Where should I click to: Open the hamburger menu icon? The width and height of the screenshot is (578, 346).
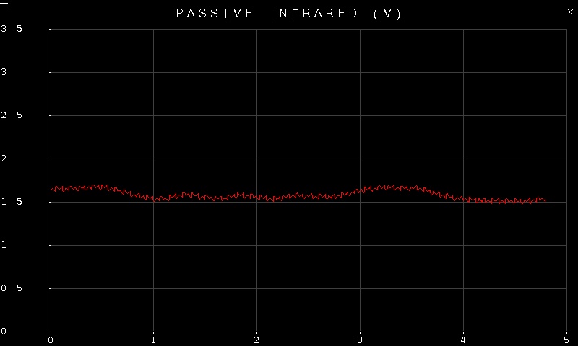coord(4,6)
